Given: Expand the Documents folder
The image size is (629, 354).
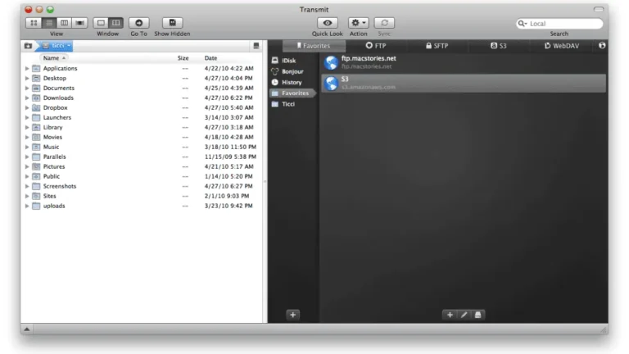Looking at the screenshot, I should [x=27, y=88].
